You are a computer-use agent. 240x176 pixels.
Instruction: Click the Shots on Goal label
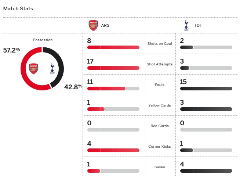pyautogui.click(x=160, y=44)
